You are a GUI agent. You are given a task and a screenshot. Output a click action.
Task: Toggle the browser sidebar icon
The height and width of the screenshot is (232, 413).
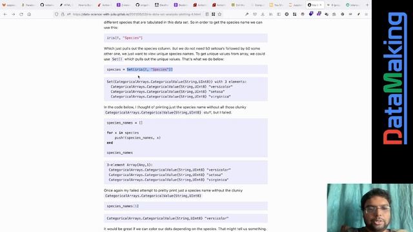pos(279,14)
